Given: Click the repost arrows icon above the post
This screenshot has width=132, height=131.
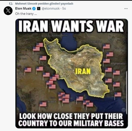Looking at the screenshot, I should 11,4.
